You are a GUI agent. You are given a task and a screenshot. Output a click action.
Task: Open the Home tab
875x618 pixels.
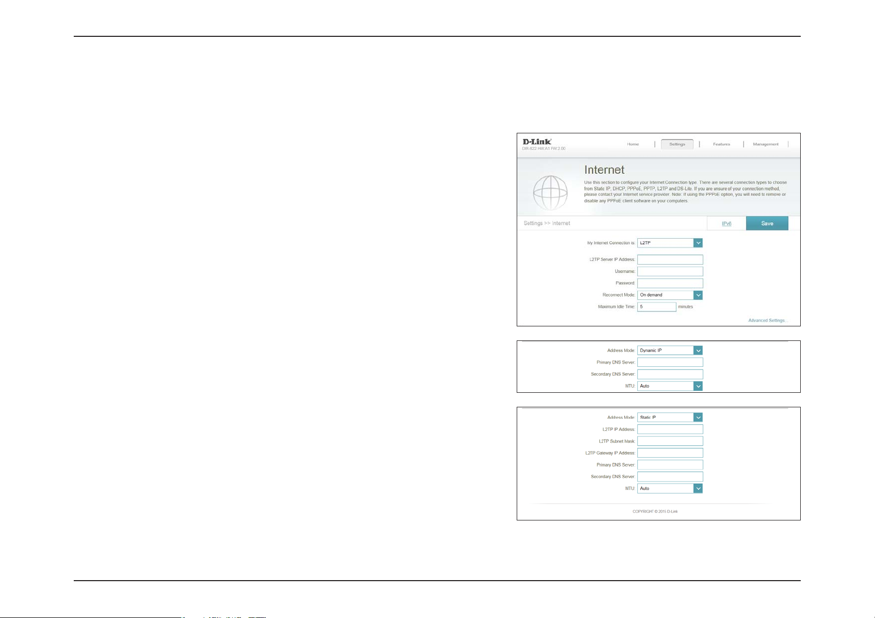[632, 144]
